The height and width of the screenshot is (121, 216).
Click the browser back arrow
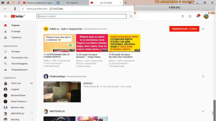(x=5, y=9)
